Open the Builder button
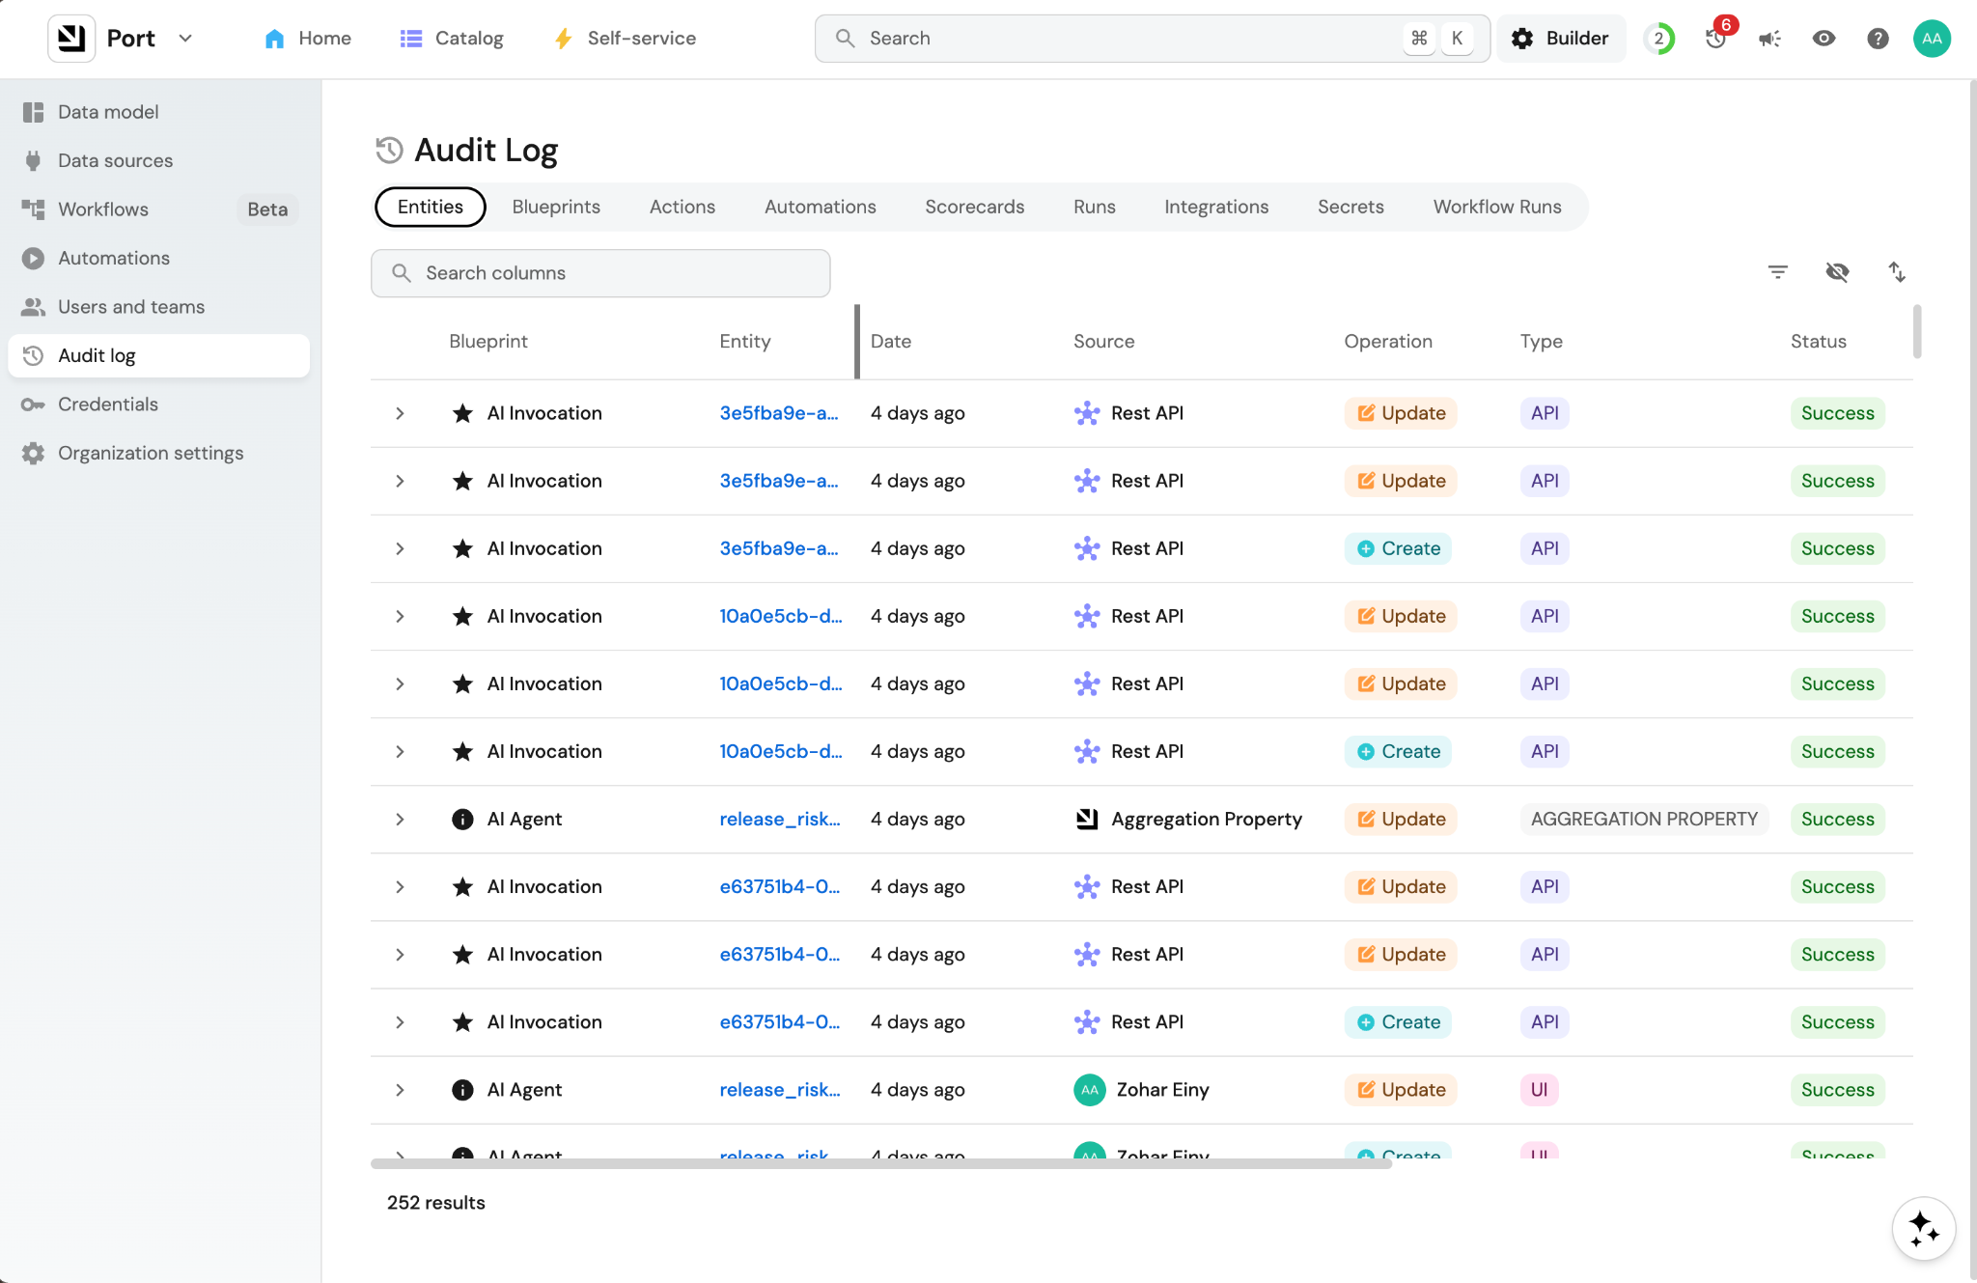Image resolution: width=1977 pixels, height=1283 pixels. (x=1560, y=39)
